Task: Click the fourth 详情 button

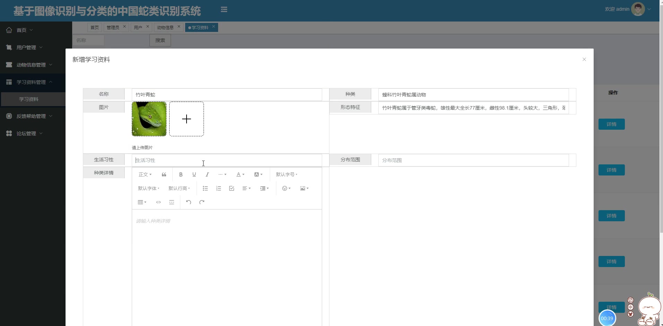Action: (611, 261)
